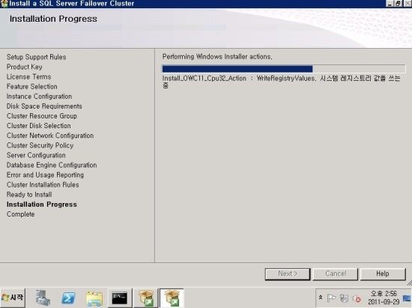Select the Database Engine Configuration step
This screenshot has height=308, width=412.
pyautogui.click(x=52, y=165)
